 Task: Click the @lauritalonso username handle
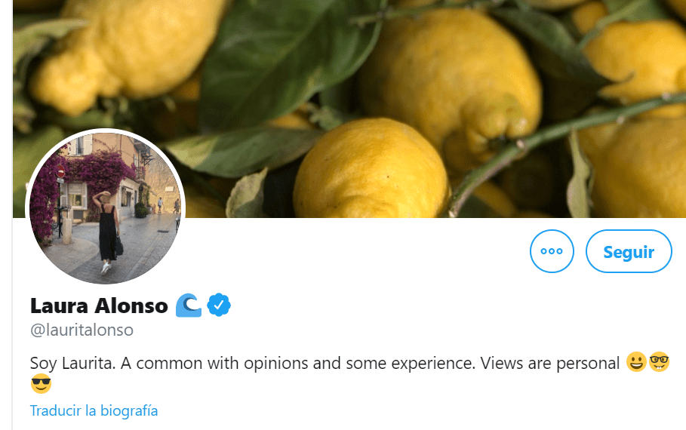(x=82, y=330)
